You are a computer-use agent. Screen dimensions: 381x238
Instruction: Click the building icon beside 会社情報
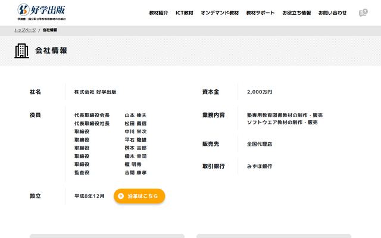tap(21, 51)
